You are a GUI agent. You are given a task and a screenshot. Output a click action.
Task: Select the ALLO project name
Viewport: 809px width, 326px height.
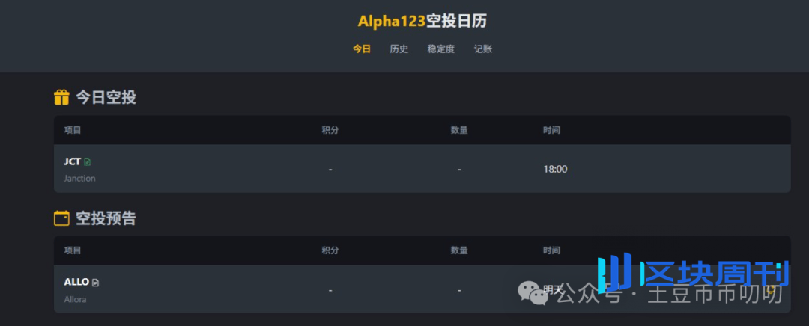click(x=76, y=282)
